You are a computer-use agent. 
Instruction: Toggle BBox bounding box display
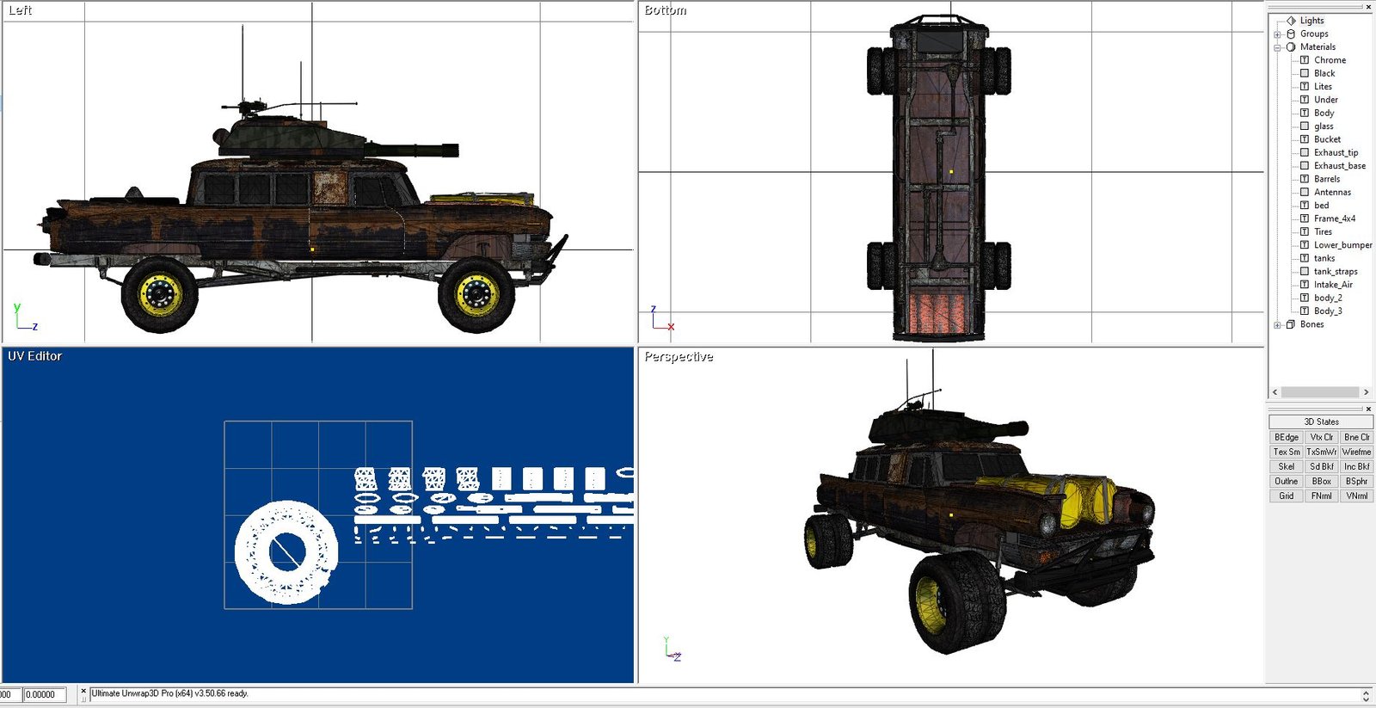(1321, 481)
